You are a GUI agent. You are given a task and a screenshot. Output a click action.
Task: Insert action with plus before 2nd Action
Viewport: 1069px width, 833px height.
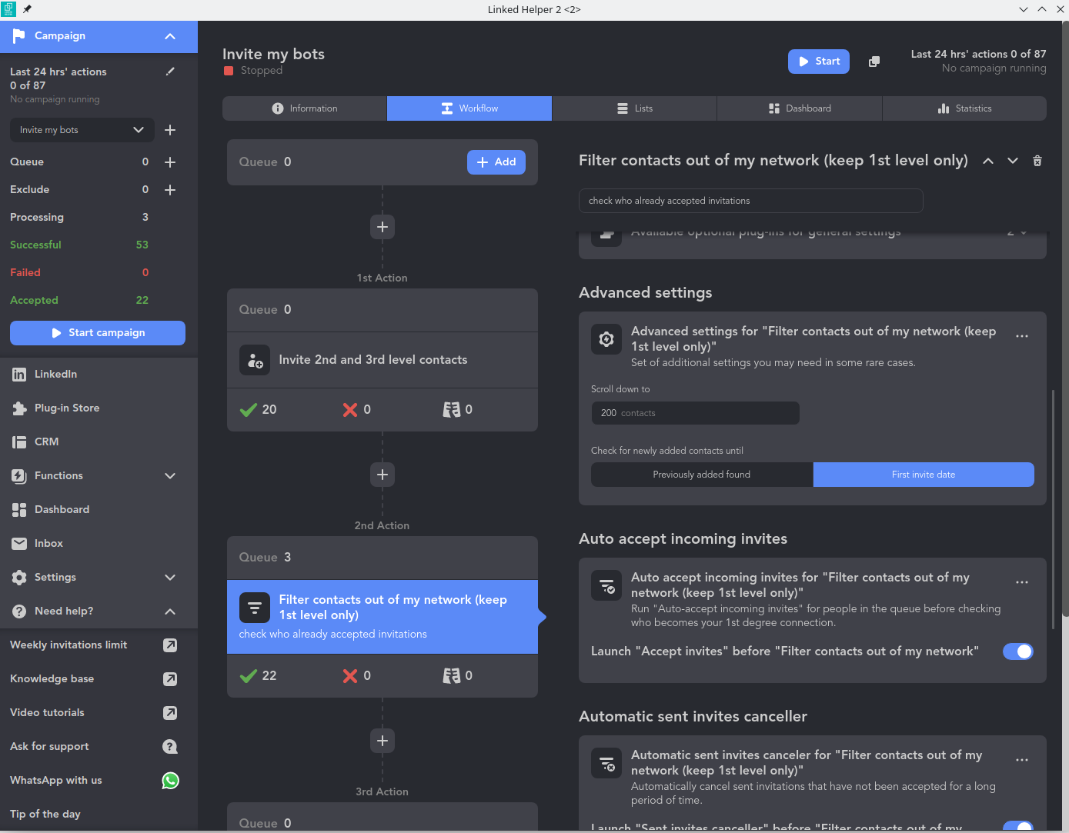click(x=383, y=475)
